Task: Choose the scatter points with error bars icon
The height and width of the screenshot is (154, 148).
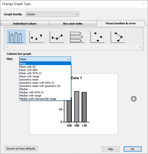Action: (x=36, y=37)
